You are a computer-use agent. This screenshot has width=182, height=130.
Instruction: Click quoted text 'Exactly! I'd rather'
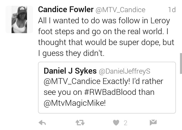point(133,81)
